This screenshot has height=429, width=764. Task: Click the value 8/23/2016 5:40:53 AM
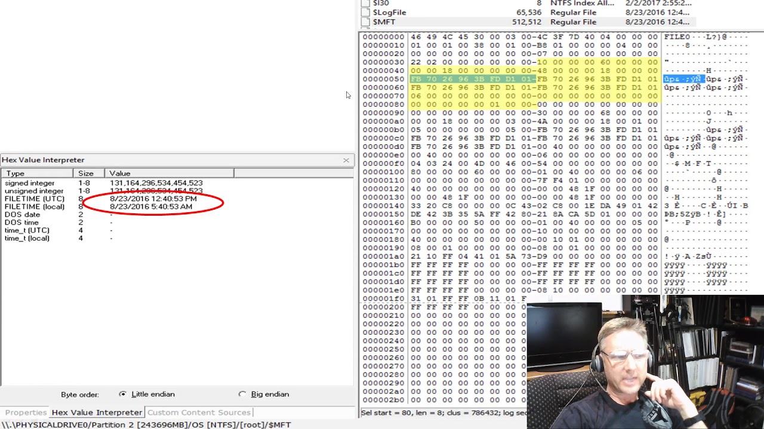[x=151, y=207]
